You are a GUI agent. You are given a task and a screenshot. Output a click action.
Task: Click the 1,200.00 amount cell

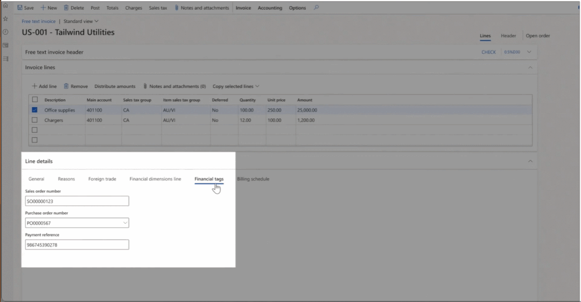coord(306,120)
